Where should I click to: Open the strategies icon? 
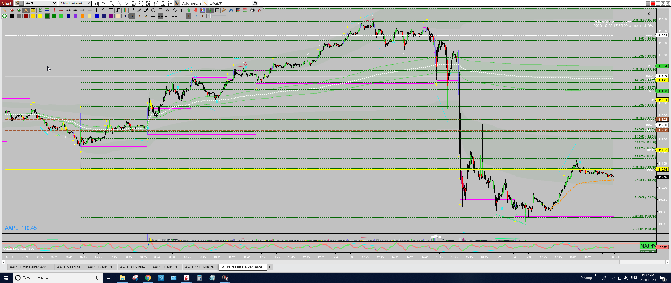pos(163,3)
